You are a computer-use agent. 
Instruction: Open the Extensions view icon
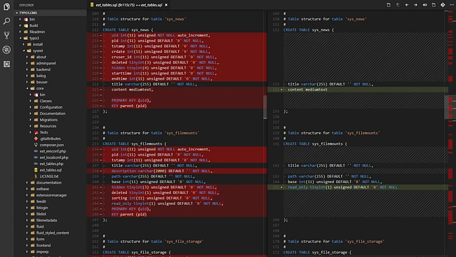(x=6, y=64)
